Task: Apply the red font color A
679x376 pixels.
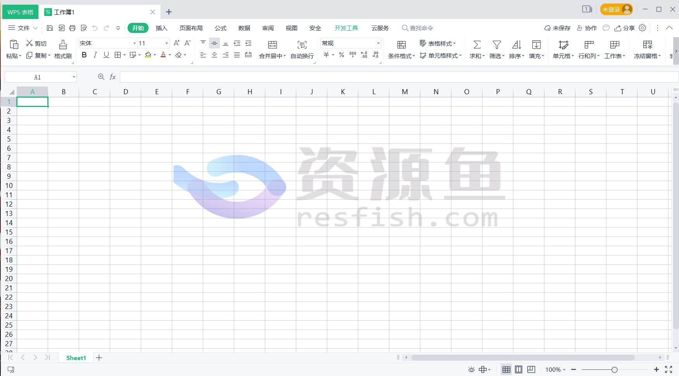Action: pos(163,55)
